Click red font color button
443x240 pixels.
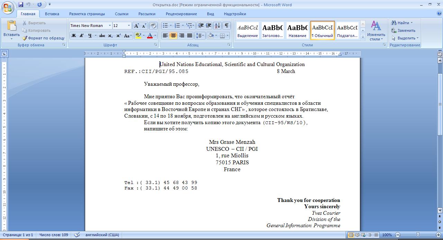tap(150, 36)
